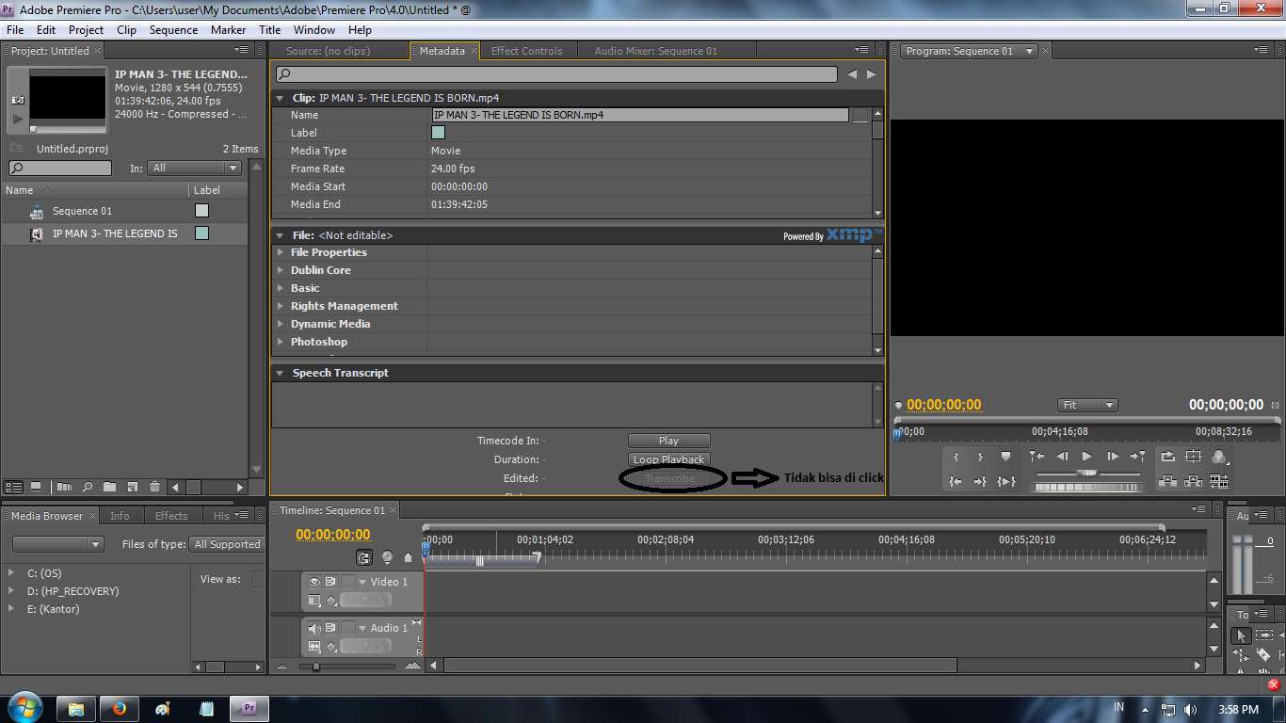Mute Audio 1 track with speaker toggle
This screenshot has height=723, width=1286.
(314, 628)
